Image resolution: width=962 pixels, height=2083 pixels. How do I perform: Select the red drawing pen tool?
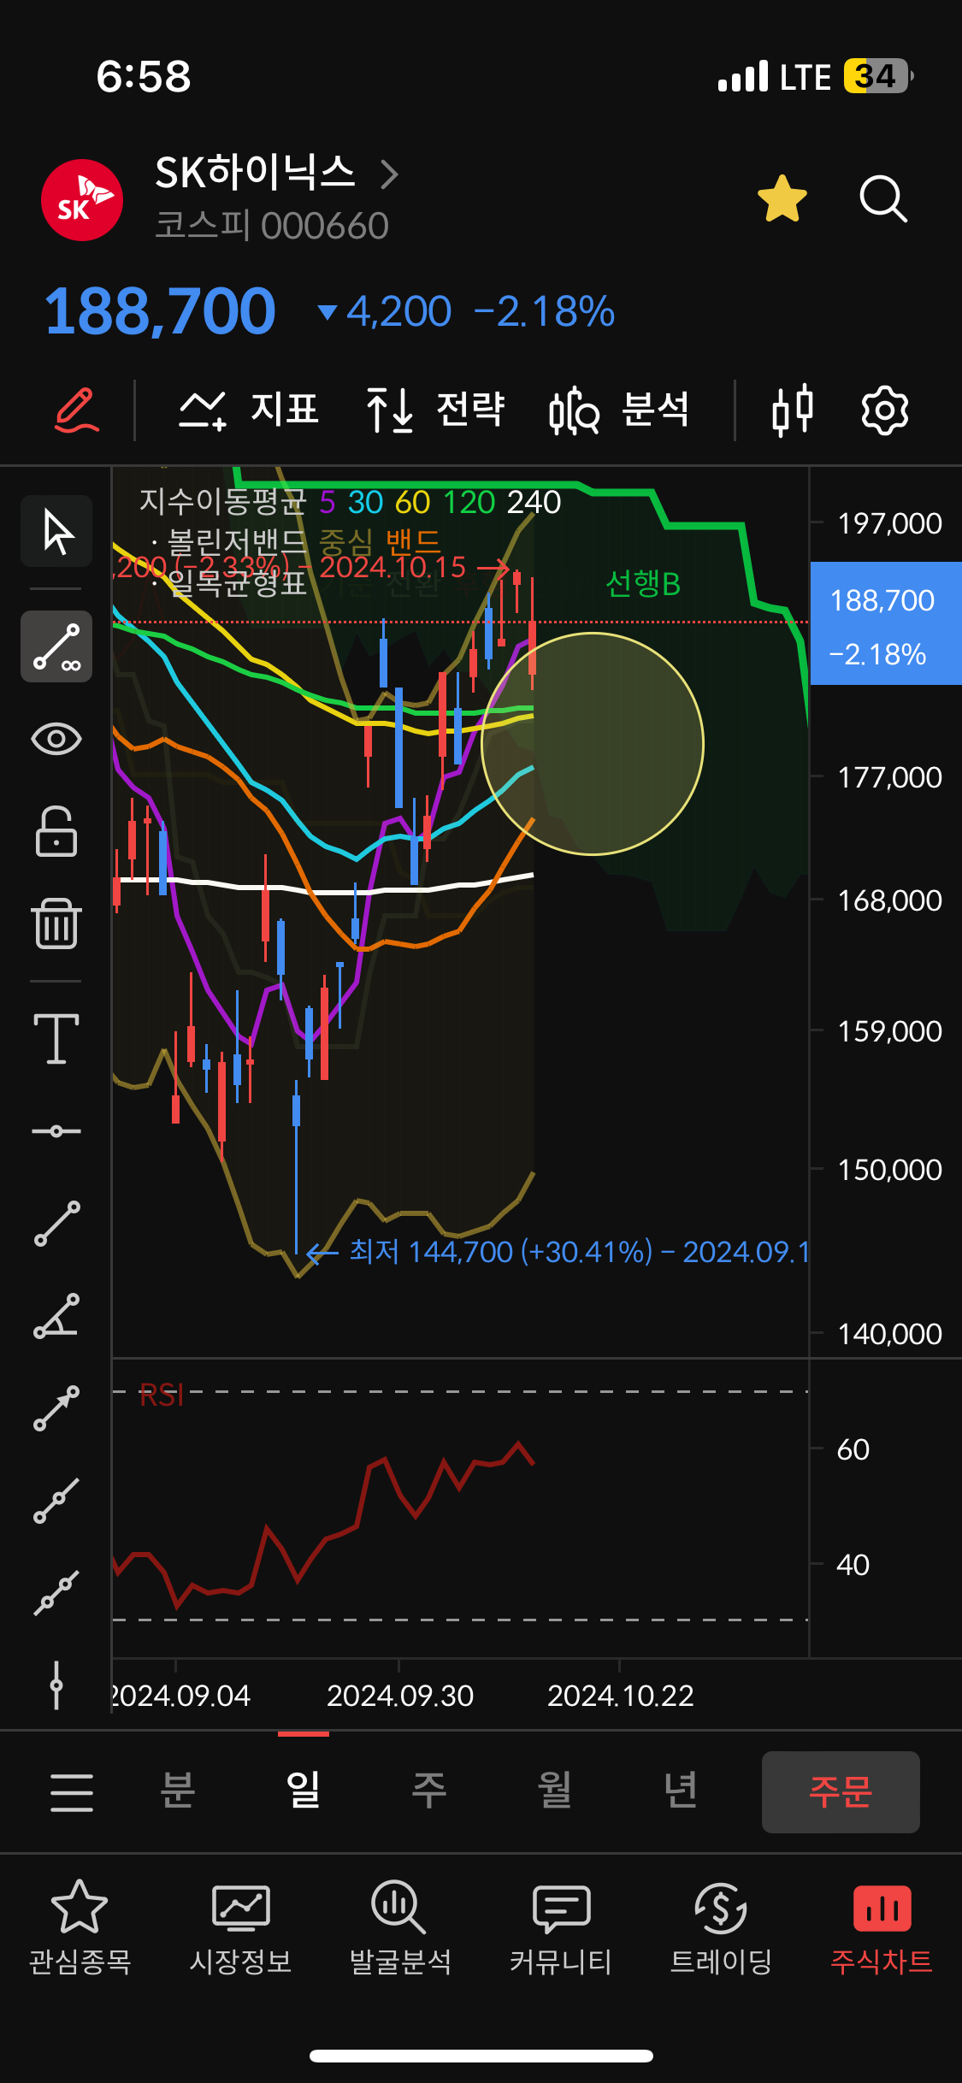click(x=76, y=410)
